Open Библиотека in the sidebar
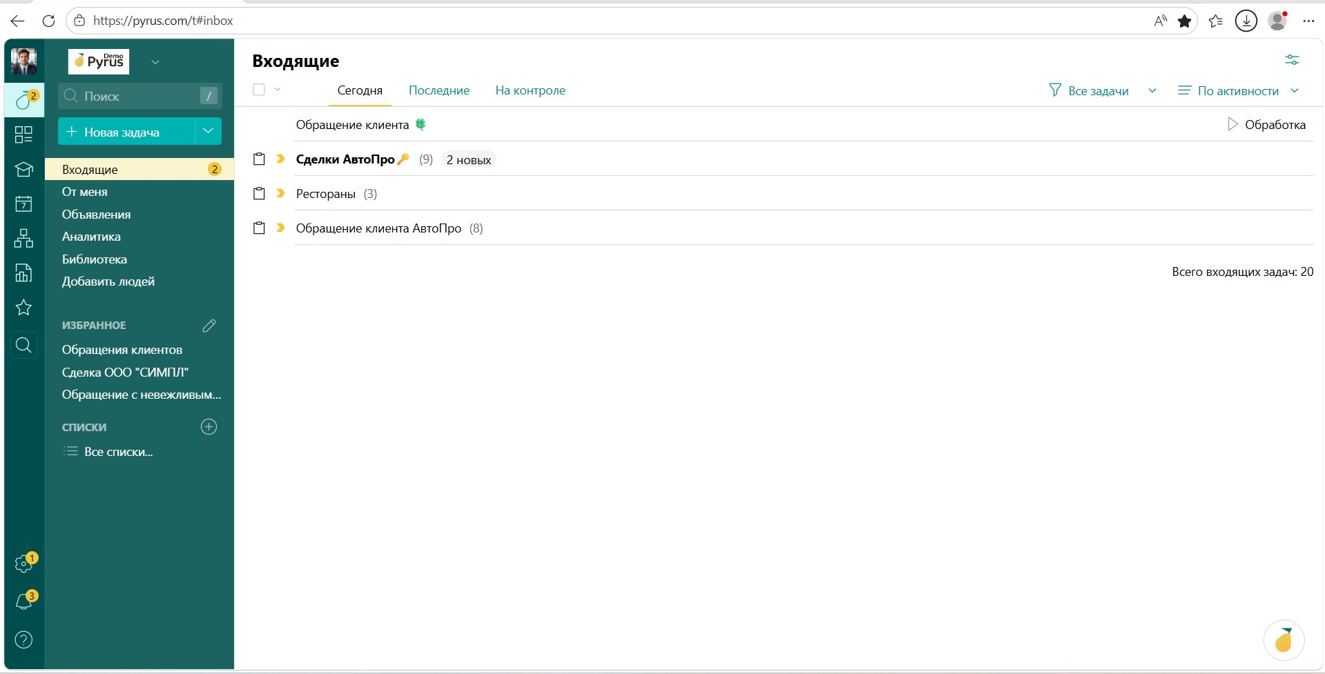1325x674 pixels. [x=95, y=259]
